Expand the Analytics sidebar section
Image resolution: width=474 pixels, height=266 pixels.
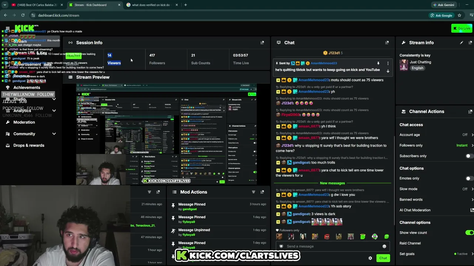point(54,110)
